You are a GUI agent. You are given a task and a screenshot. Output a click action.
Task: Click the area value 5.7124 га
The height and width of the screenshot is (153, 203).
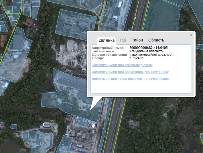tap(137, 58)
